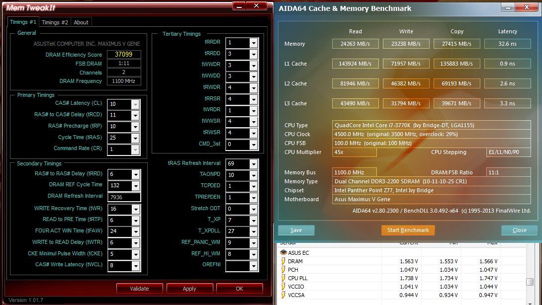Select the Timings #1 tab

[23, 22]
